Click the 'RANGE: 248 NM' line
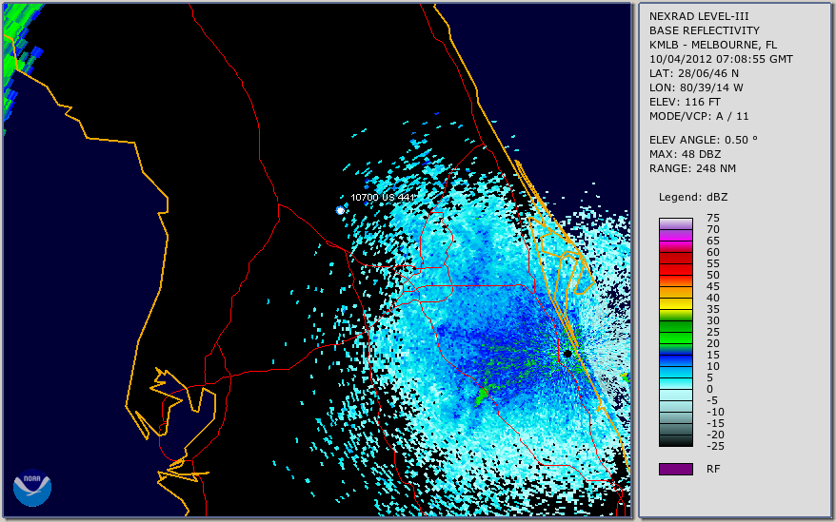Image resolution: width=836 pixels, height=522 pixels. [x=692, y=168]
